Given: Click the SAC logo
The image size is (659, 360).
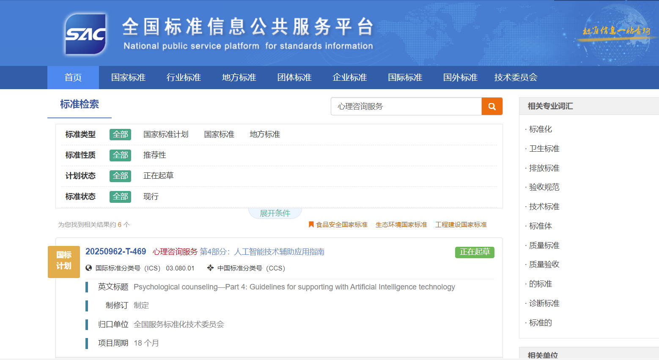Looking at the screenshot, I should tap(85, 34).
